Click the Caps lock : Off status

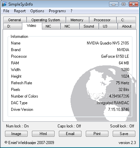point(69,126)
